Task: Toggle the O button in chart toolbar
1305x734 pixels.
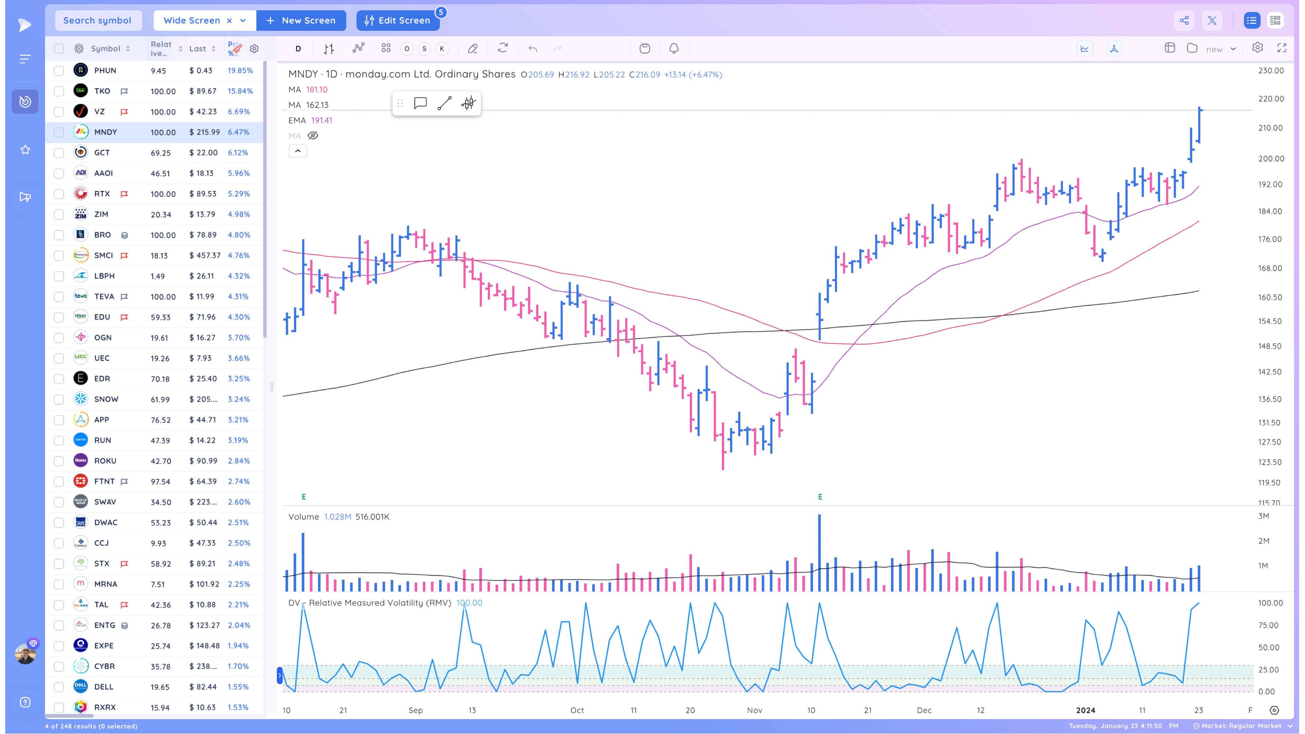Action: [x=407, y=49]
